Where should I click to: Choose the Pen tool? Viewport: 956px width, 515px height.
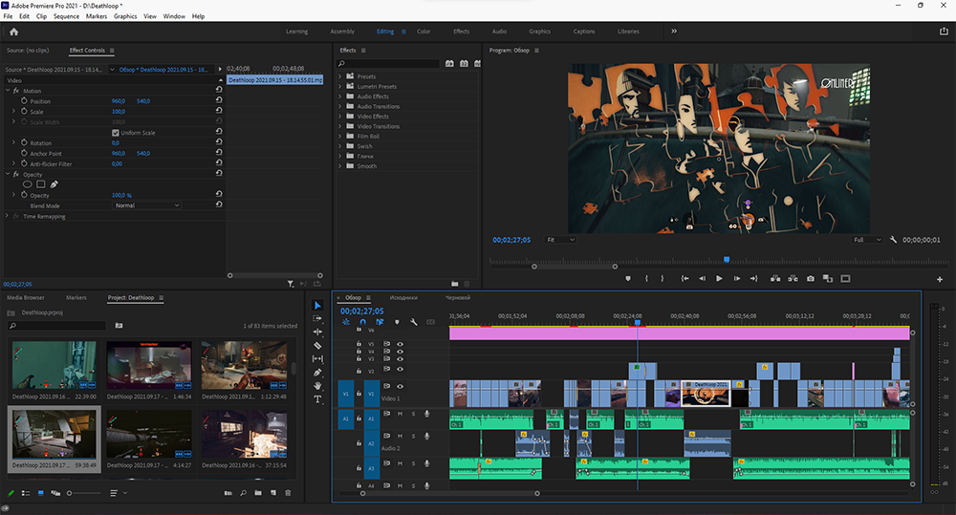(318, 372)
